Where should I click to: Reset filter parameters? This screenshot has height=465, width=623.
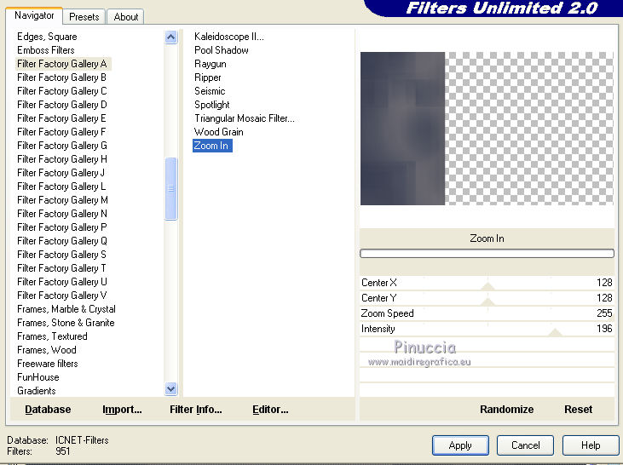point(578,410)
